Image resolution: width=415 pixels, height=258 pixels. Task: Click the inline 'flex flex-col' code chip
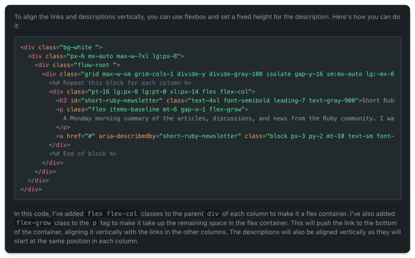click(112, 214)
